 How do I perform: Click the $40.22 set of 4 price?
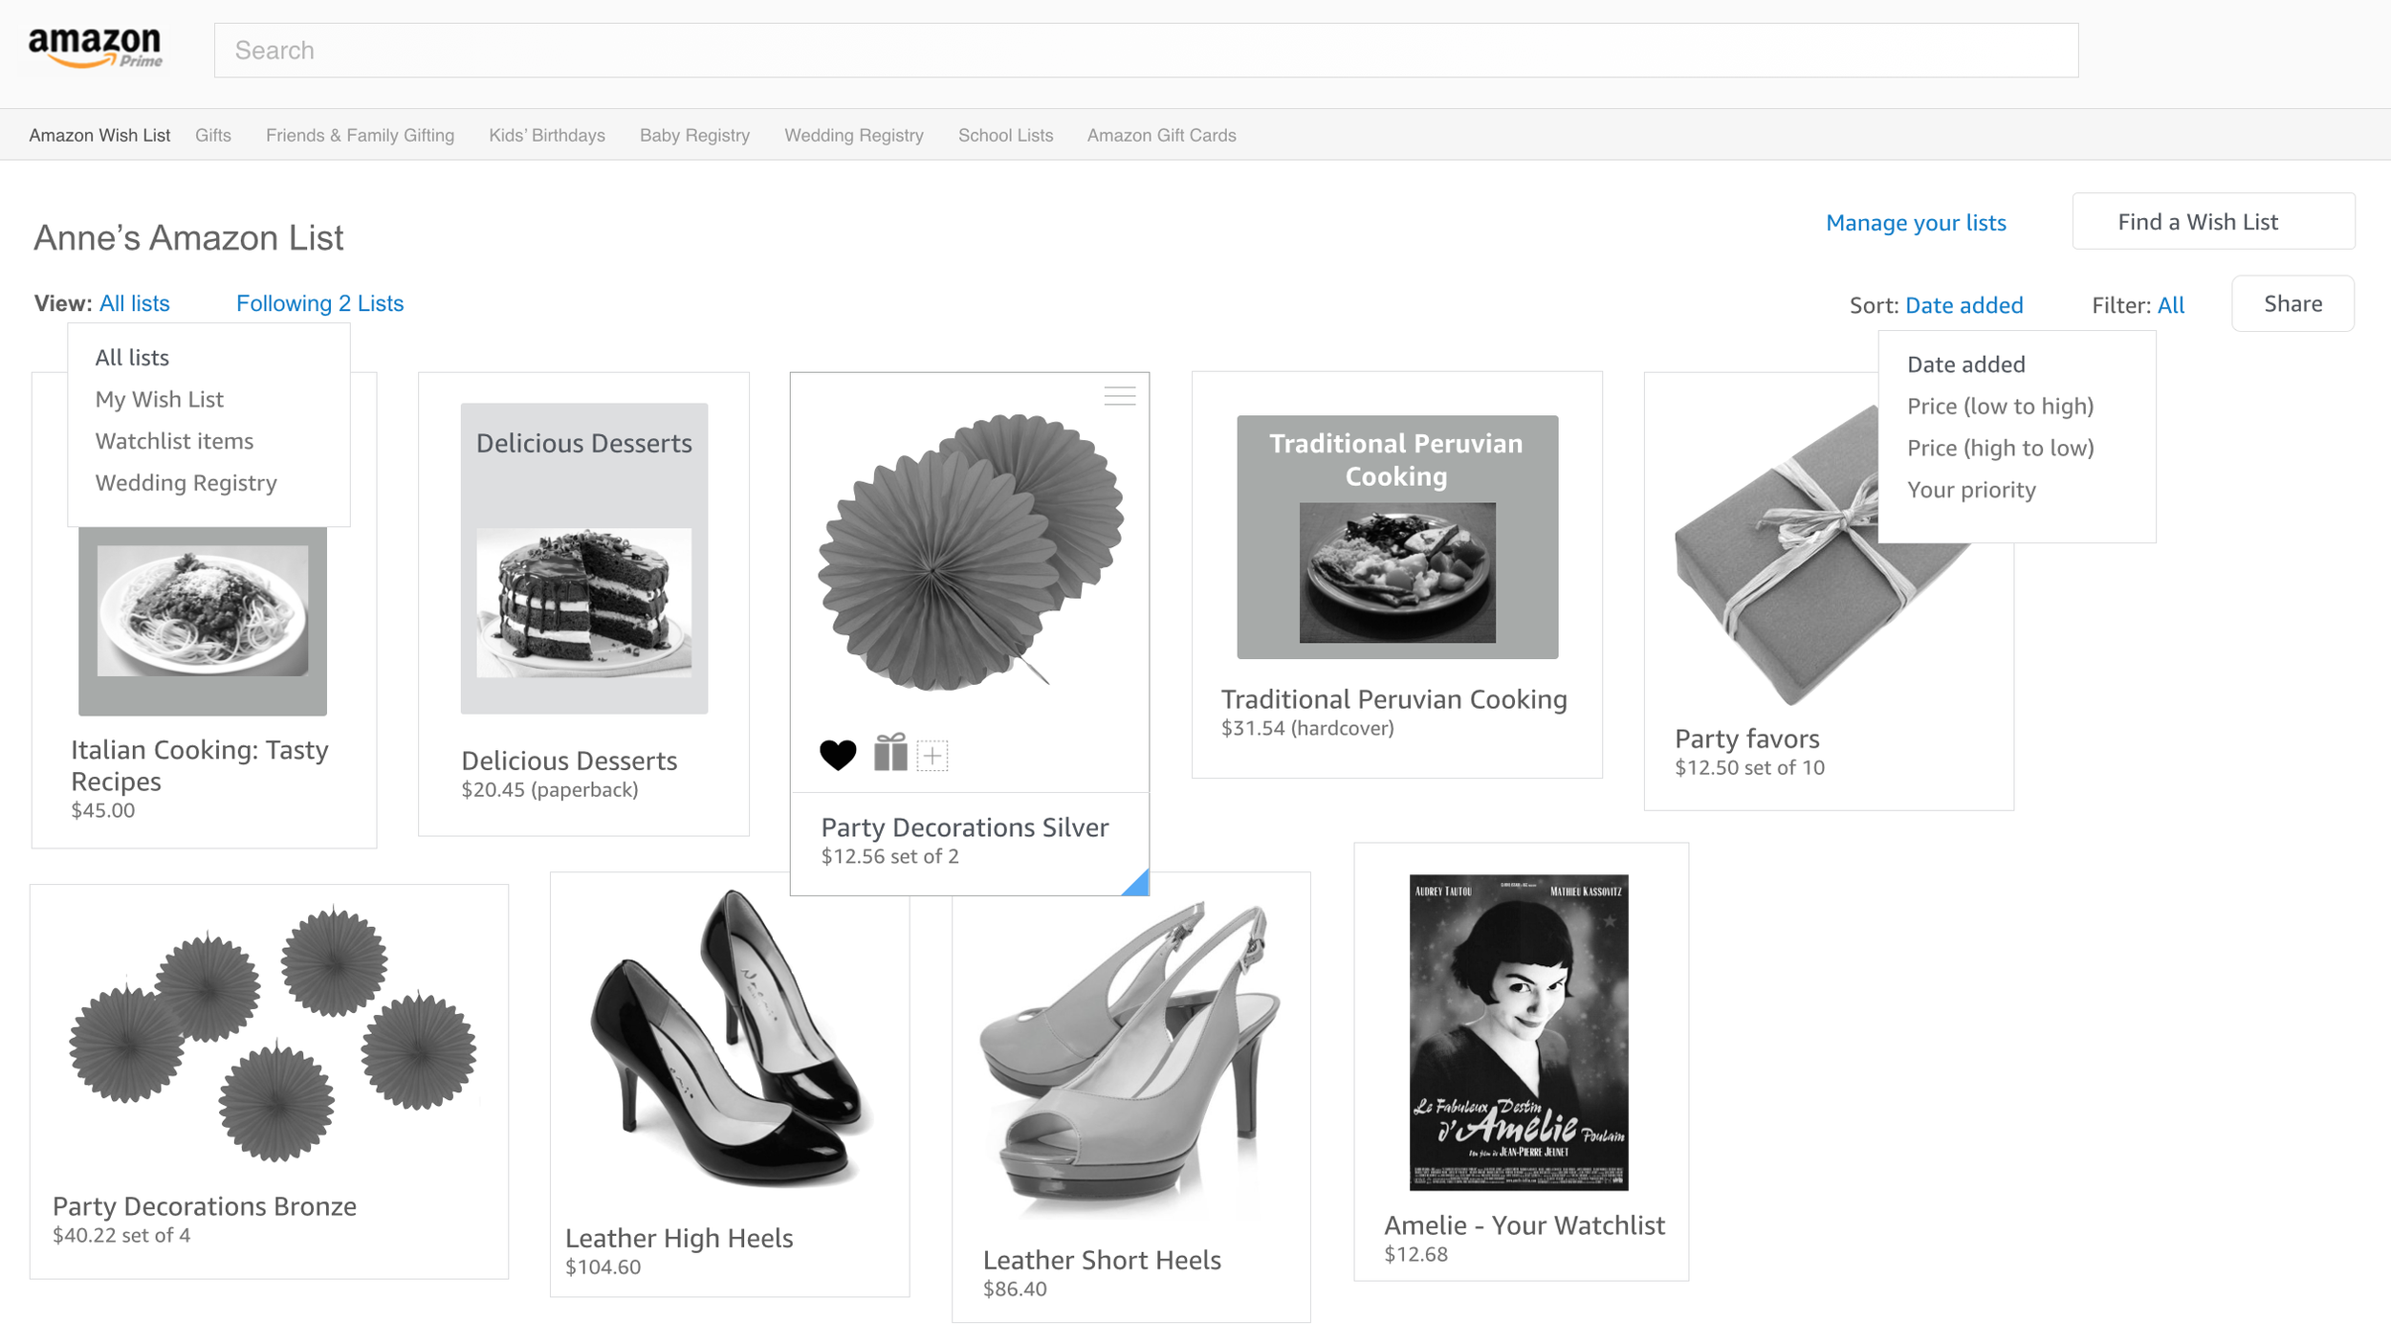[x=121, y=1236]
